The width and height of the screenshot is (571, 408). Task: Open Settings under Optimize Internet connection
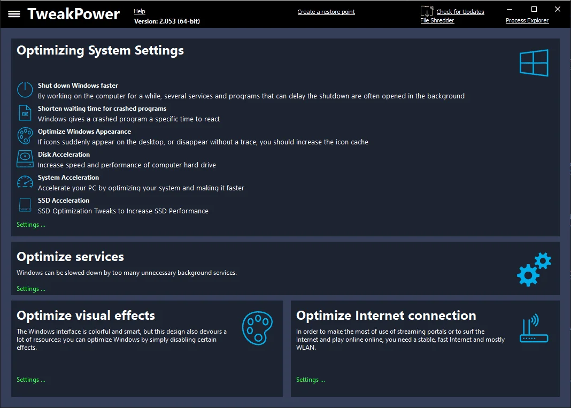tap(311, 380)
